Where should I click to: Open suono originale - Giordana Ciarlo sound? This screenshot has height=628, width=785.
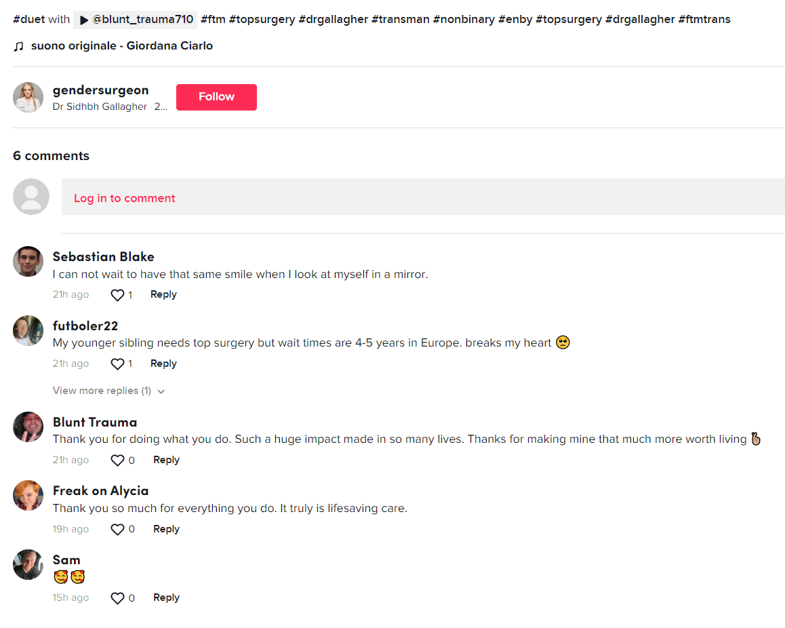[121, 46]
